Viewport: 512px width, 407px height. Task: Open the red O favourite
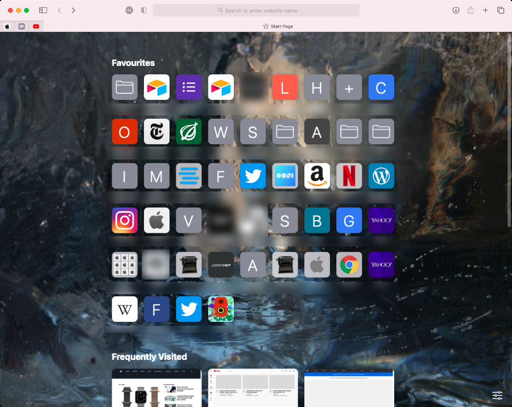pos(125,132)
